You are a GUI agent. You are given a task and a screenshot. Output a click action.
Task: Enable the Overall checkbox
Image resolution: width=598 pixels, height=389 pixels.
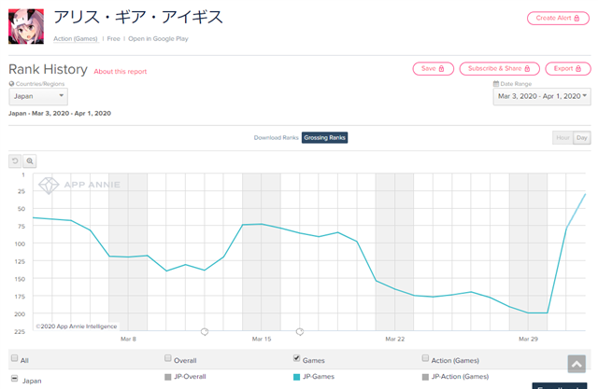[168, 358]
